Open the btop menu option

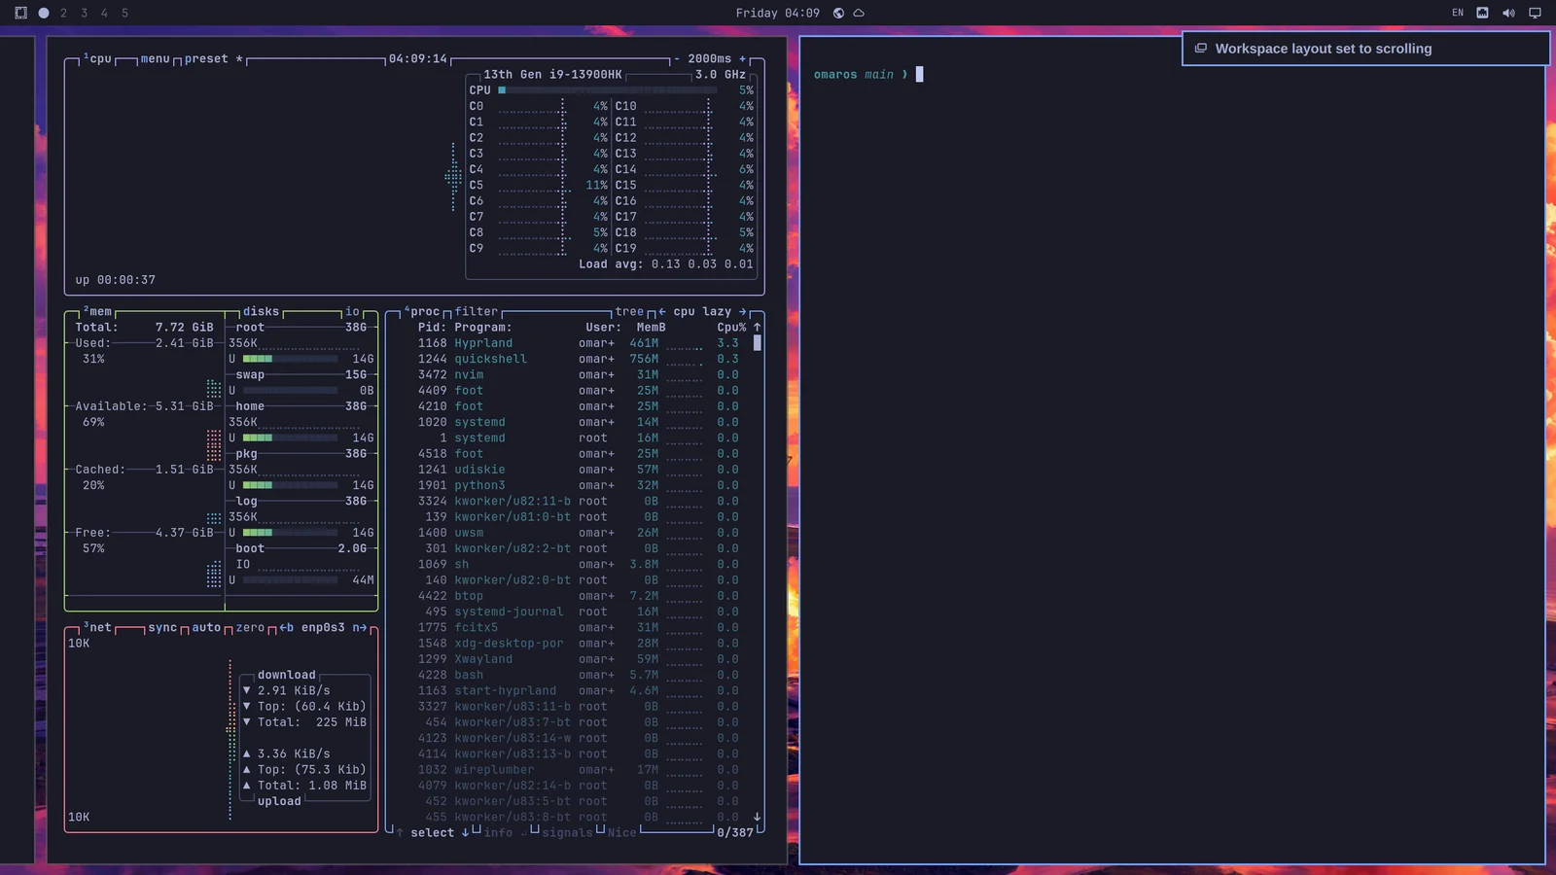pos(156,58)
